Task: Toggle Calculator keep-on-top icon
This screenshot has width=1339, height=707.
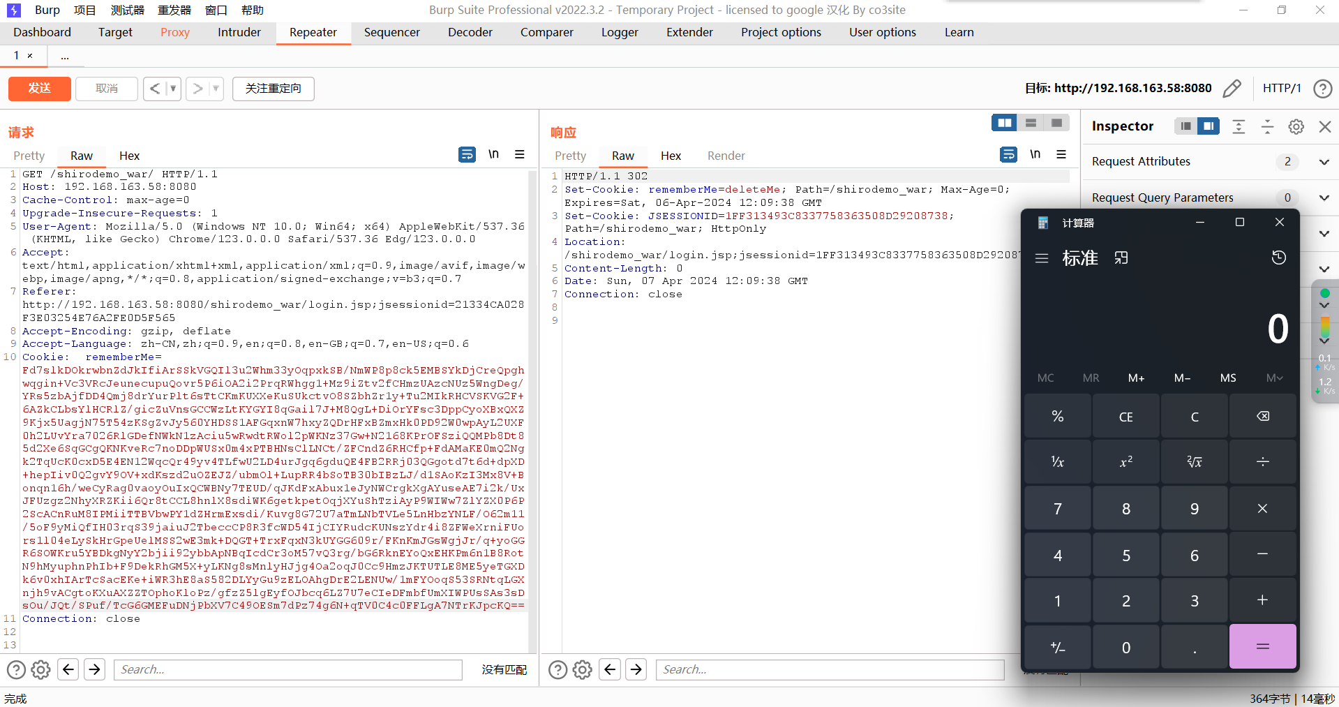Action: point(1121,258)
